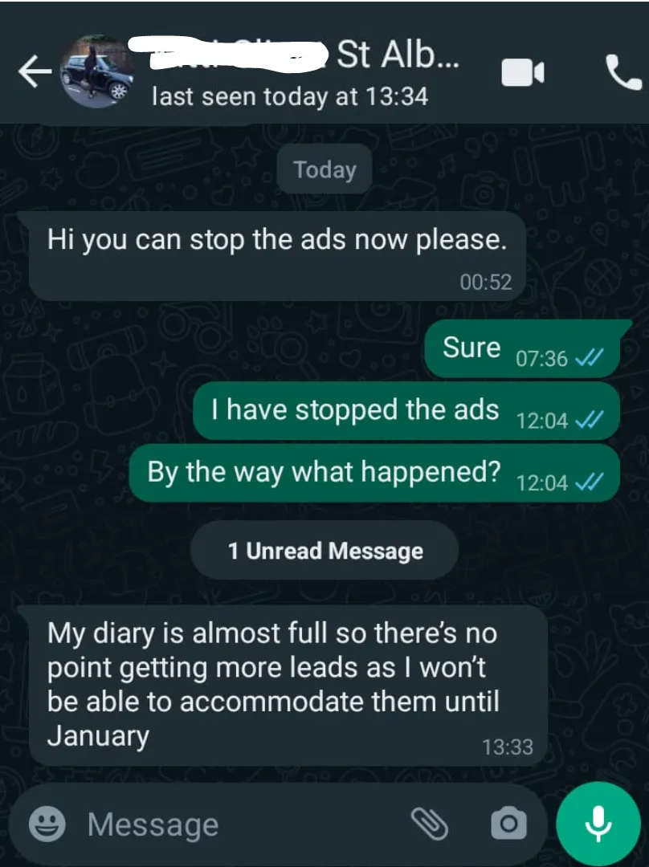
Task: Open the emoji picker
Action: (x=47, y=824)
